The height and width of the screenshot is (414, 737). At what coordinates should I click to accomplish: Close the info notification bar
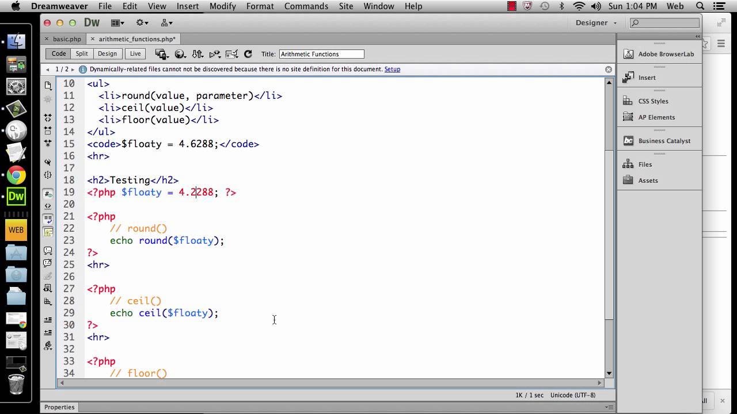(x=609, y=70)
